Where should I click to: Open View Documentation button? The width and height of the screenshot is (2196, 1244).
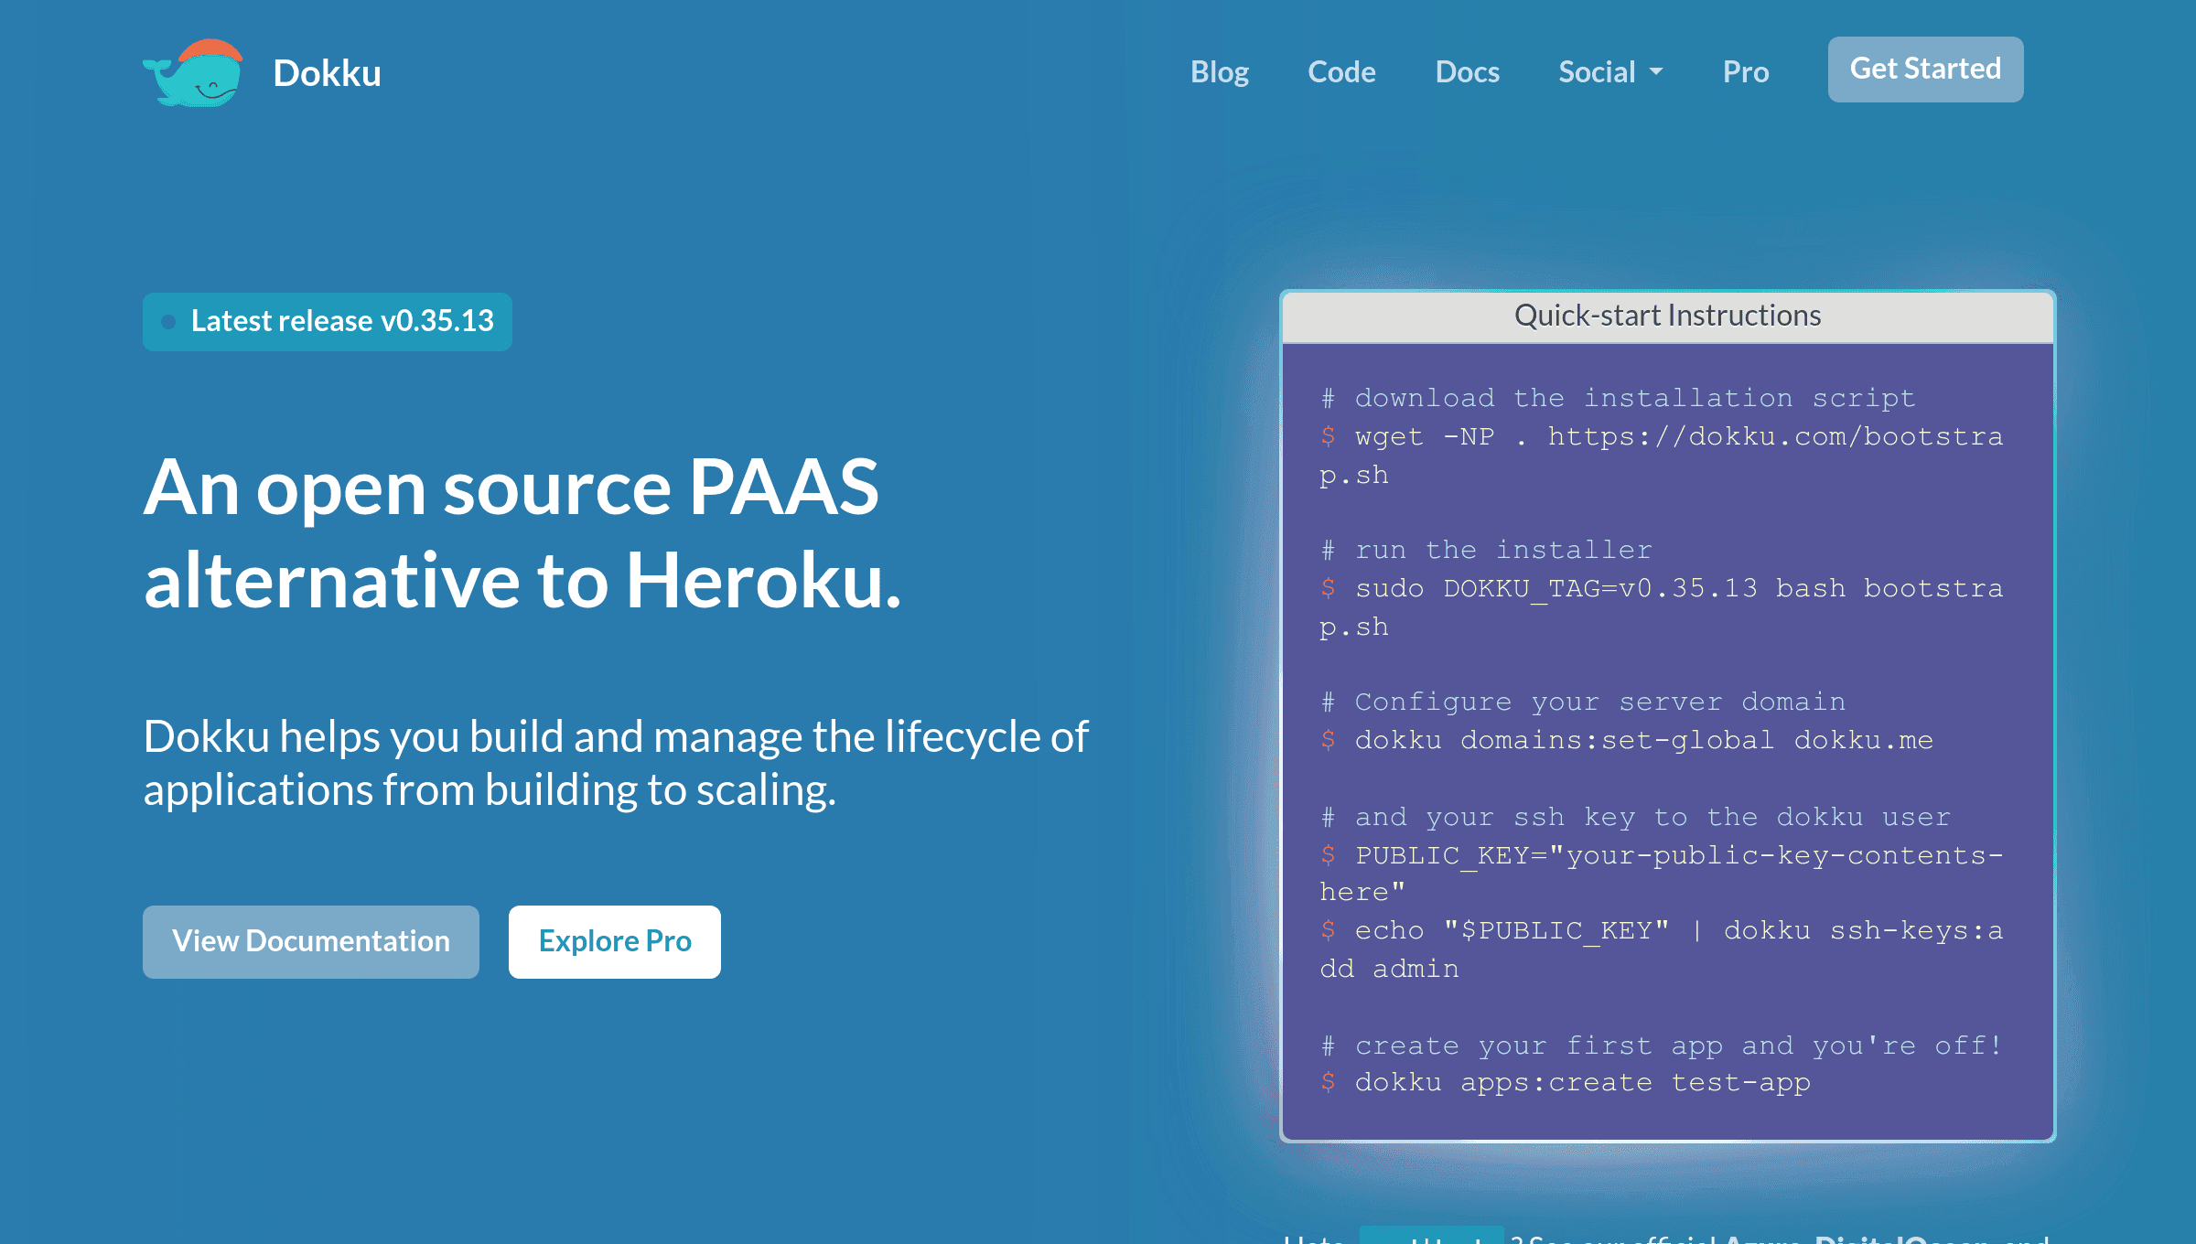pos(311,941)
